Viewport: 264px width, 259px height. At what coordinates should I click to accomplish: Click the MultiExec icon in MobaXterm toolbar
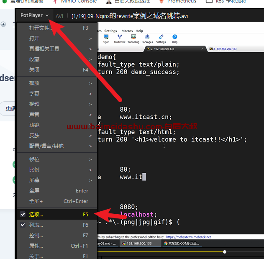120,39
